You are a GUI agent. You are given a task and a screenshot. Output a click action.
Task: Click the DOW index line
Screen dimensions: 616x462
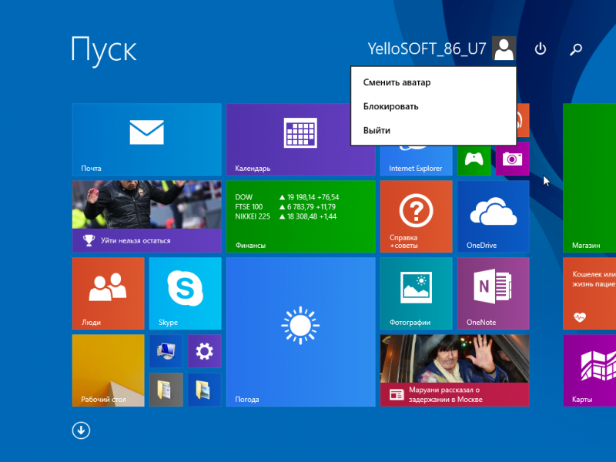[x=286, y=197]
